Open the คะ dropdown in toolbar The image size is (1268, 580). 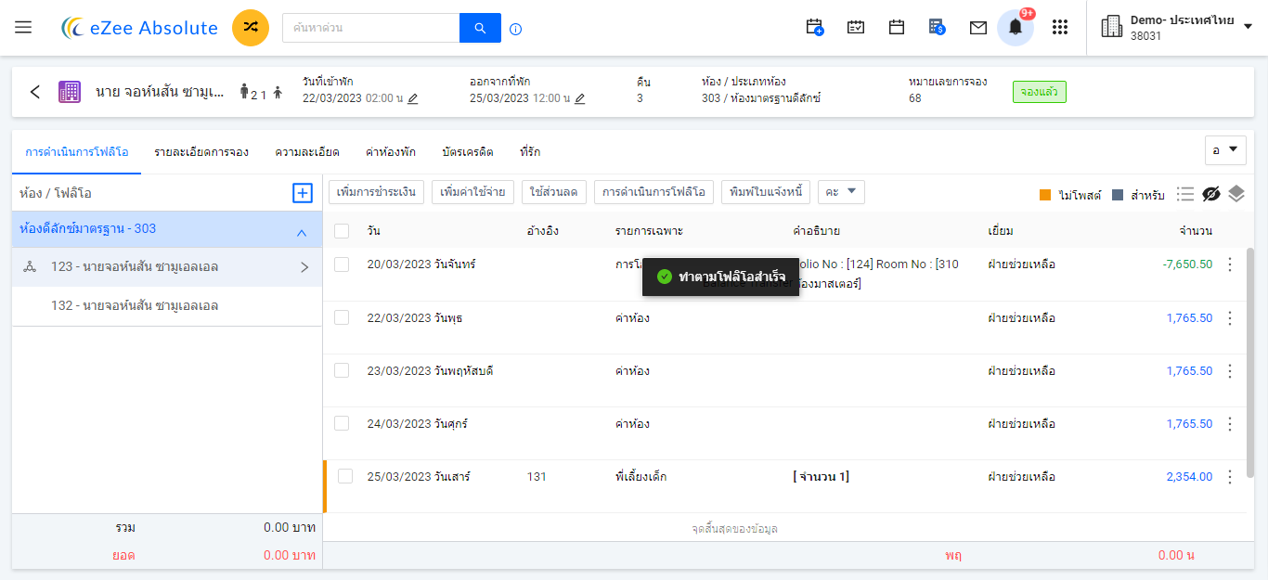coord(841,192)
